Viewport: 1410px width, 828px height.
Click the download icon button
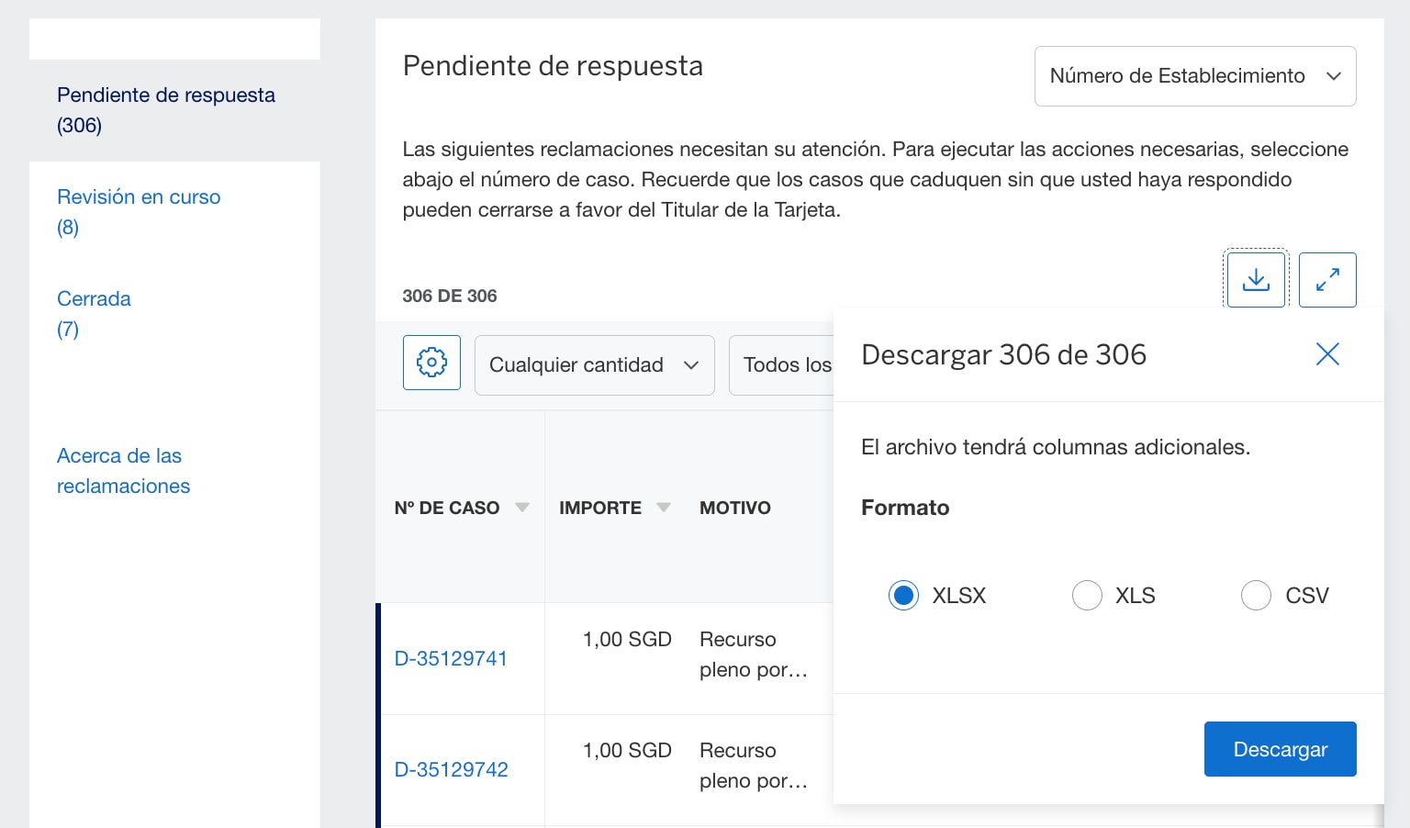coord(1256,280)
